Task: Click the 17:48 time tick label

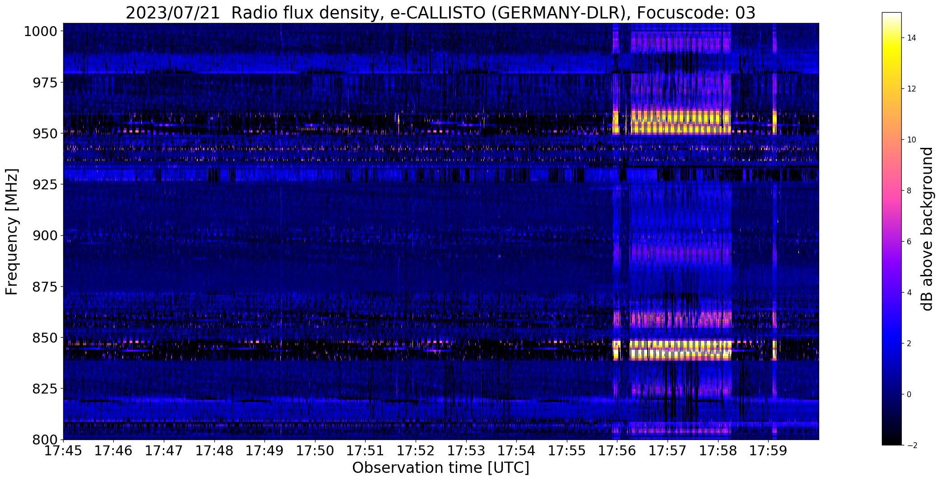Action: (x=214, y=450)
